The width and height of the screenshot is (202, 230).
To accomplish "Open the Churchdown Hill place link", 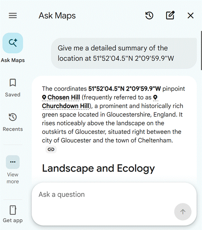I will (x=66, y=106).
